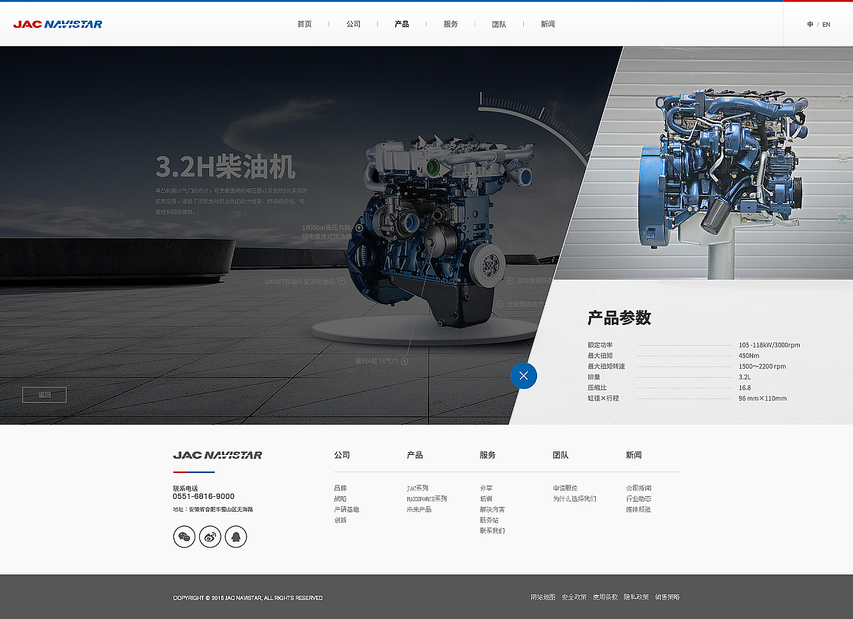Click footer column heading 团队
Image resolution: width=853 pixels, height=619 pixels.
point(560,455)
